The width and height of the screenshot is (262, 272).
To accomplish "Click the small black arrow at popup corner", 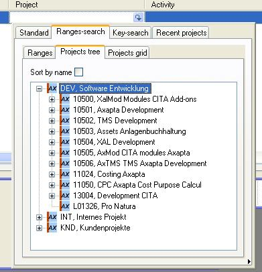I will [x=249, y=261].
